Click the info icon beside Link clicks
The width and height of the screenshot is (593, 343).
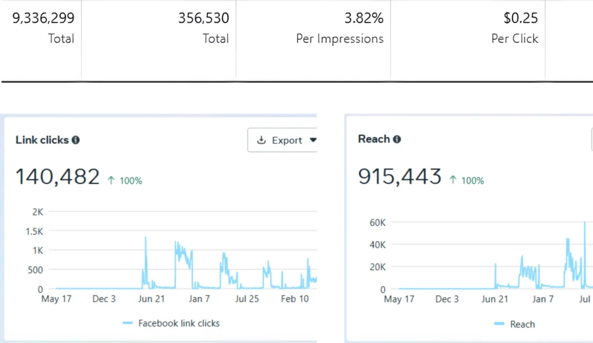coord(76,140)
